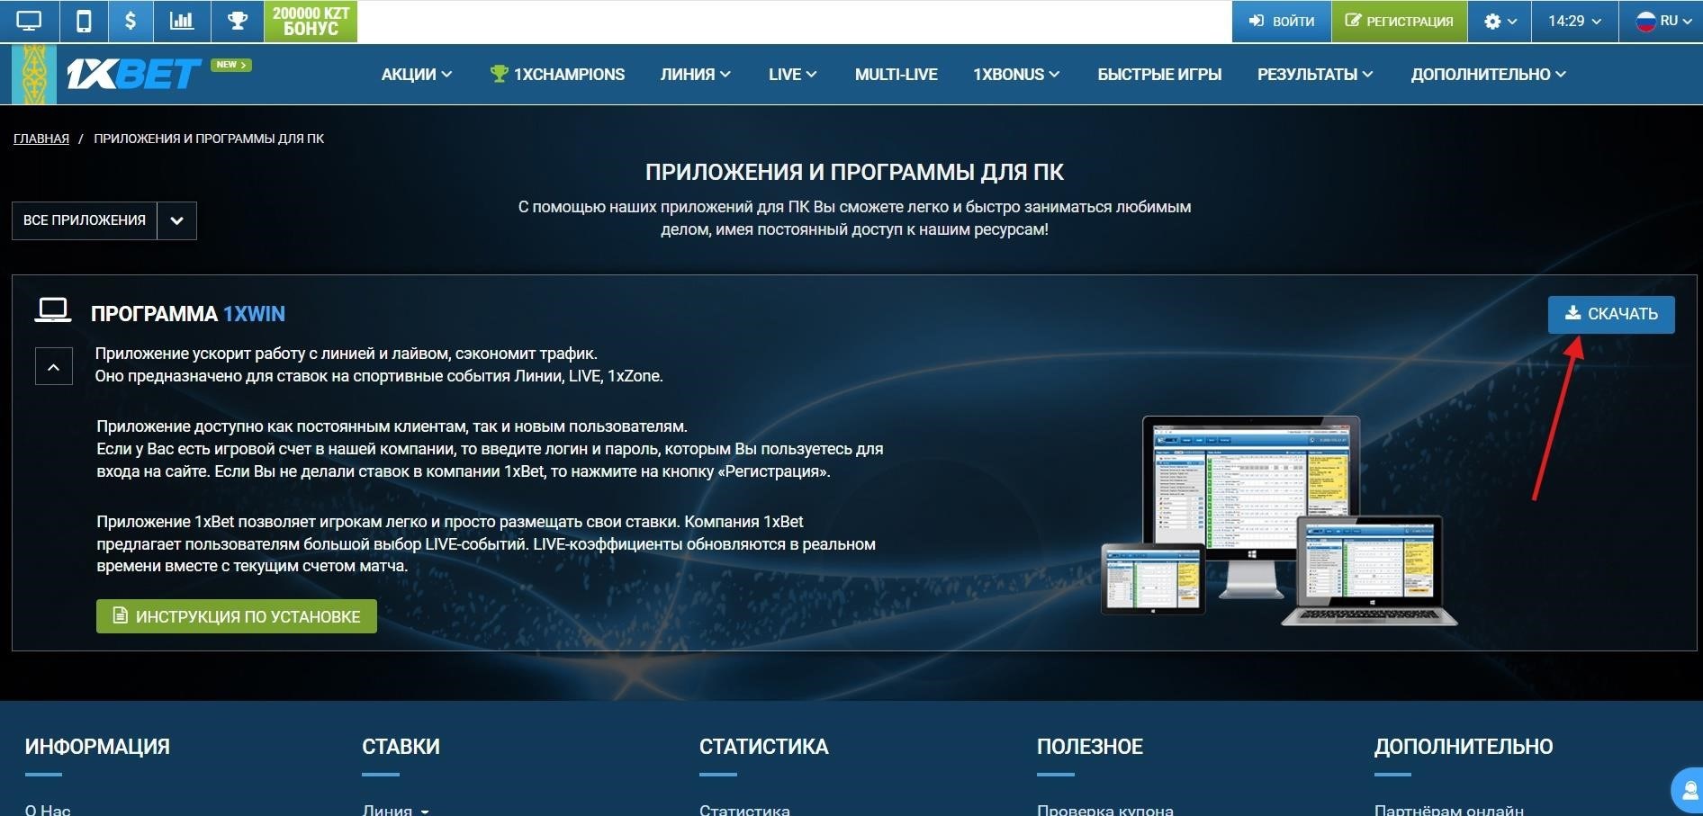
Task: Click the Информация footer heading
Action: pos(97,747)
